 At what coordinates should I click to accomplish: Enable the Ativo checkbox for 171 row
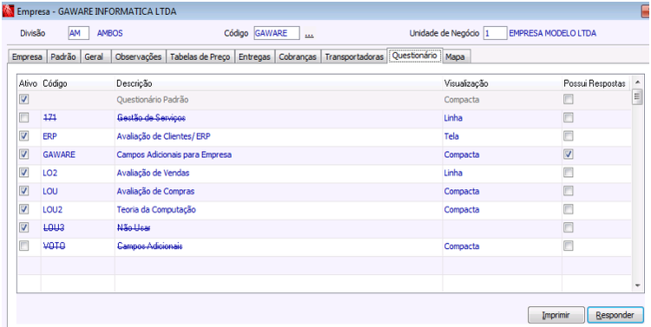(24, 118)
